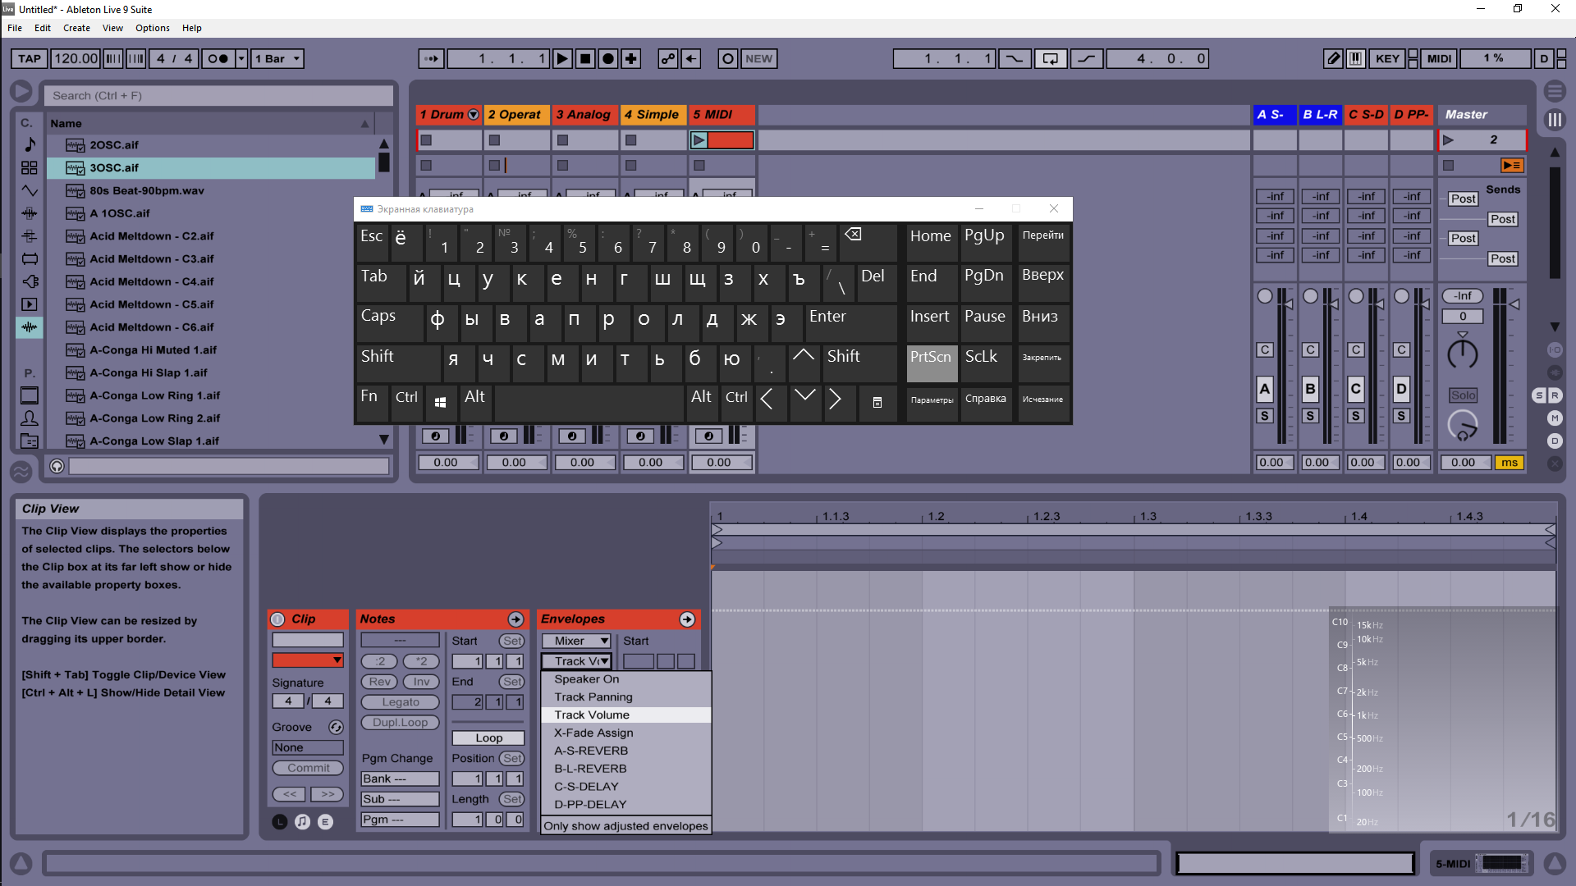Select the 5 MIDI tab in session view
1576x886 pixels.
click(721, 113)
